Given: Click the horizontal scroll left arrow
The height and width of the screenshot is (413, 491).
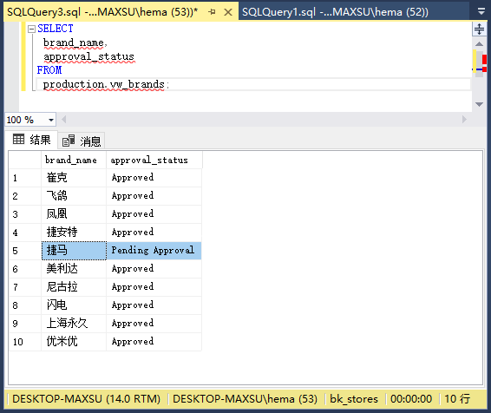Looking at the screenshot, I should tap(64, 119).
